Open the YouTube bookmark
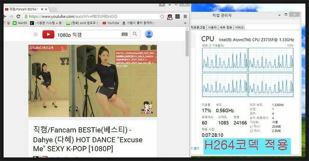The width and height of the screenshot is (309, 161). pyautogui.click(x=111, y=23)
